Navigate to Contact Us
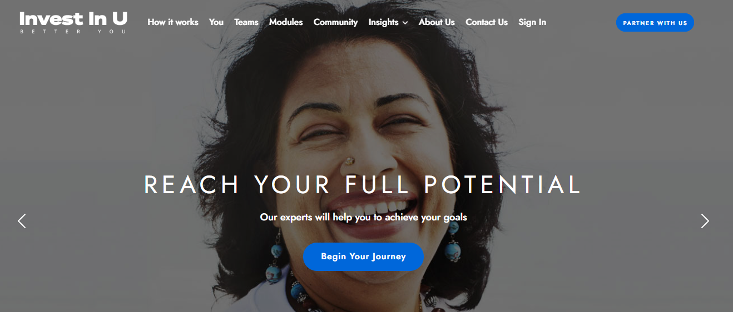Viewport: 733px width, 312px height. pyautogui.click(x=487, y=22)
